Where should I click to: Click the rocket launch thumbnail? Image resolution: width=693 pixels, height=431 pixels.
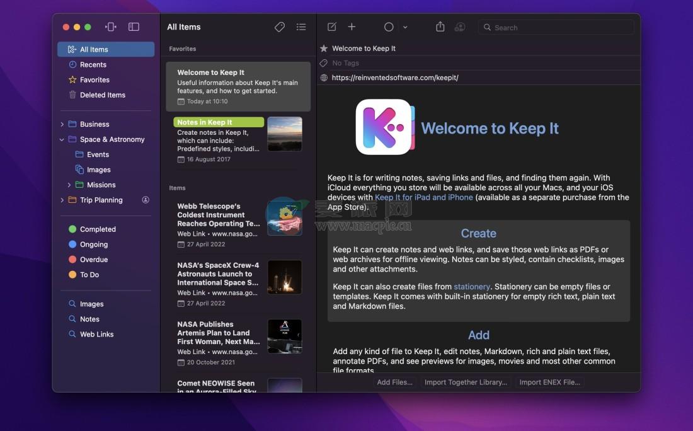point(285,277)
